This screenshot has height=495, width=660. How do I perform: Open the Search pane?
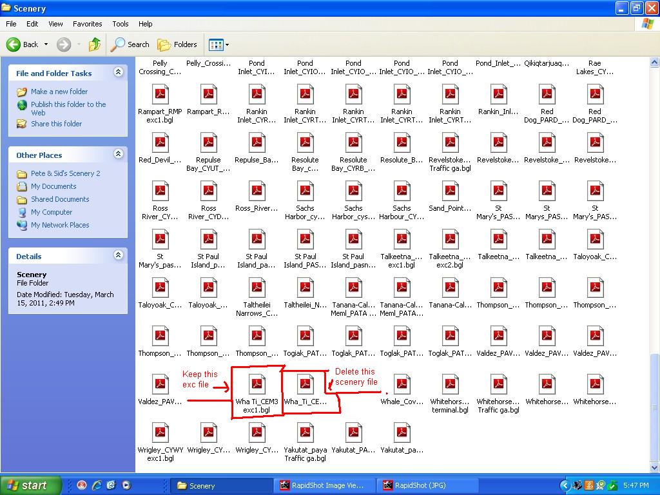pyautogui.click(x=130, y=44)
